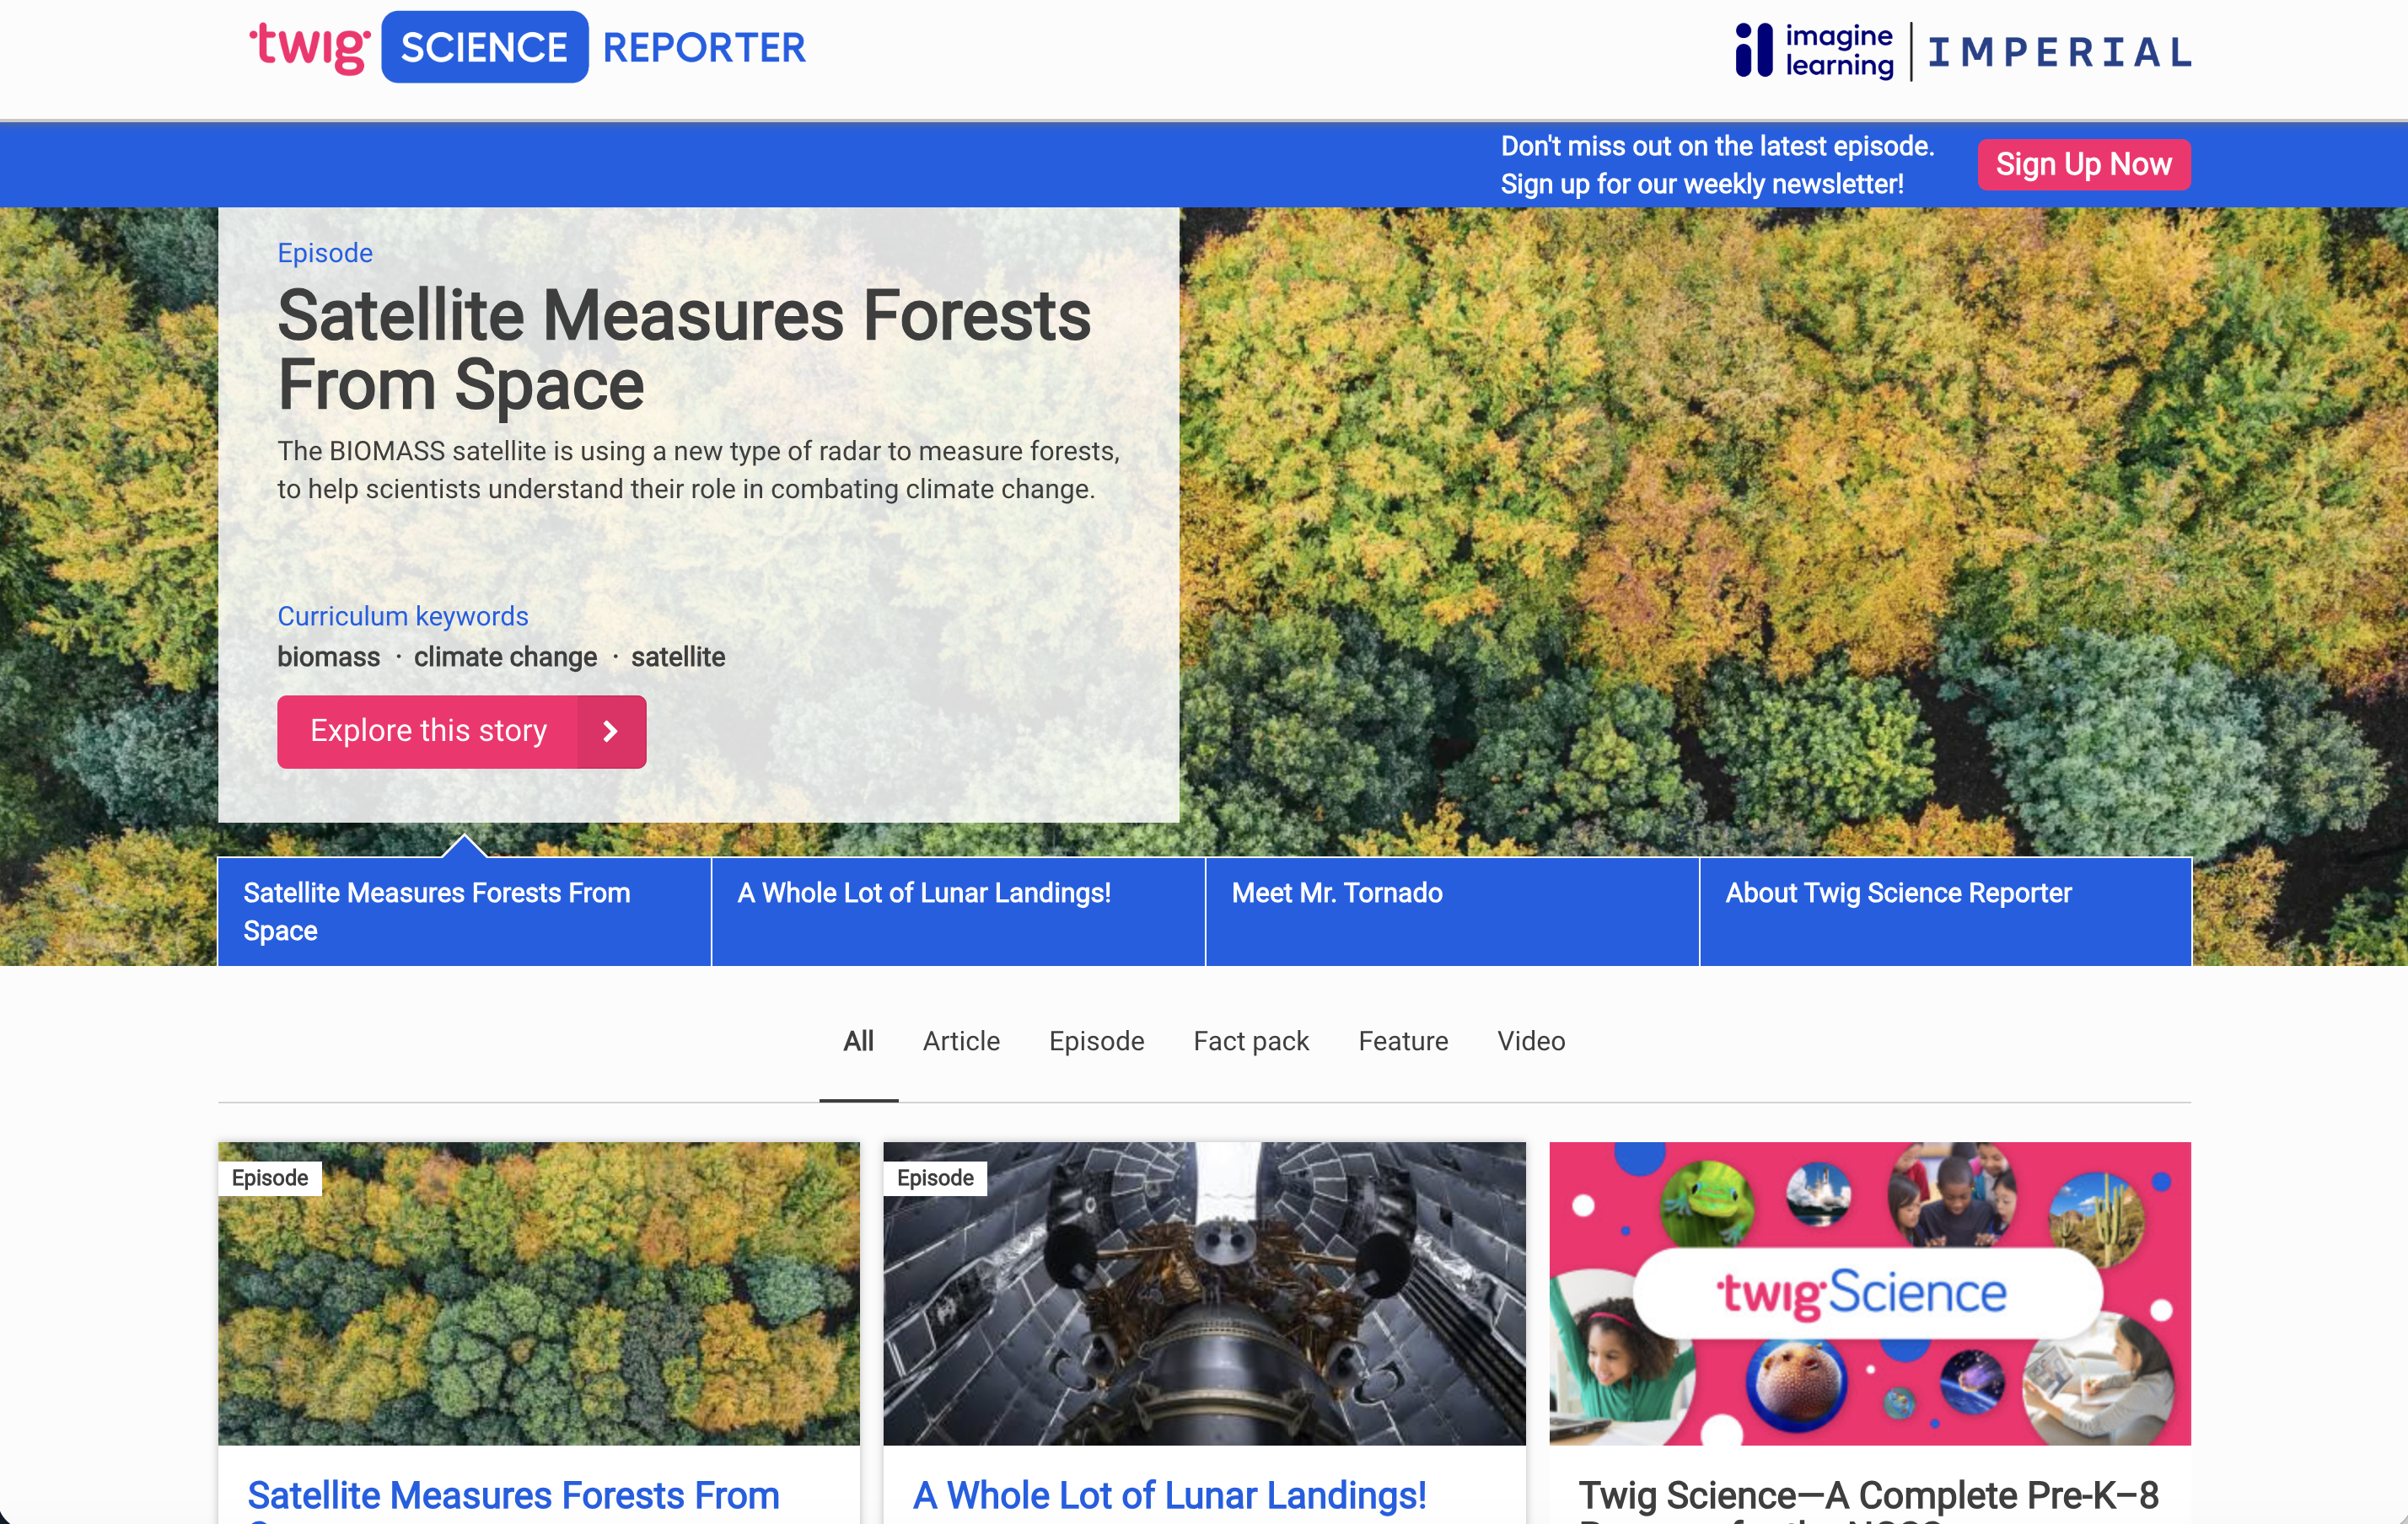Screen dimensions: 2408x1524
Task: Click the Explore this story button
Action: tap(429, 731)
